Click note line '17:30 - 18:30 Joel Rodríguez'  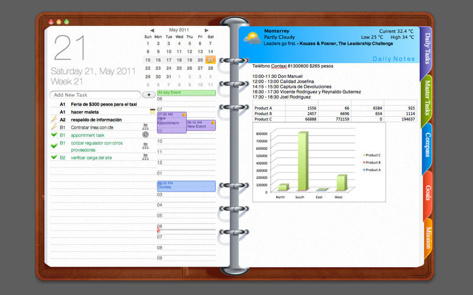point(281,97)
